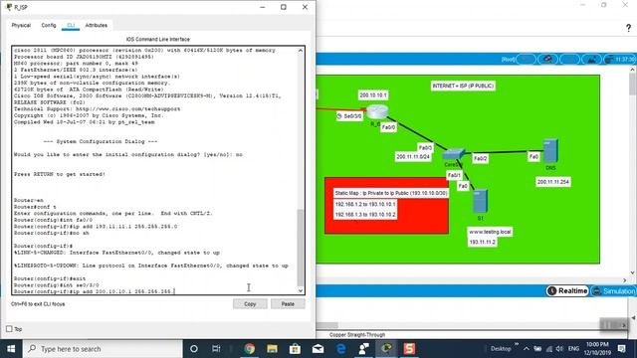Click the CLI scrollbar up arrow
This screenshot has height=358, width=637.
(x=301, y=51)
